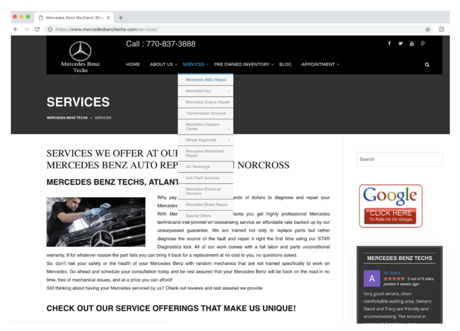
Task: Go to the BLOG nav item
Action: 285,64
